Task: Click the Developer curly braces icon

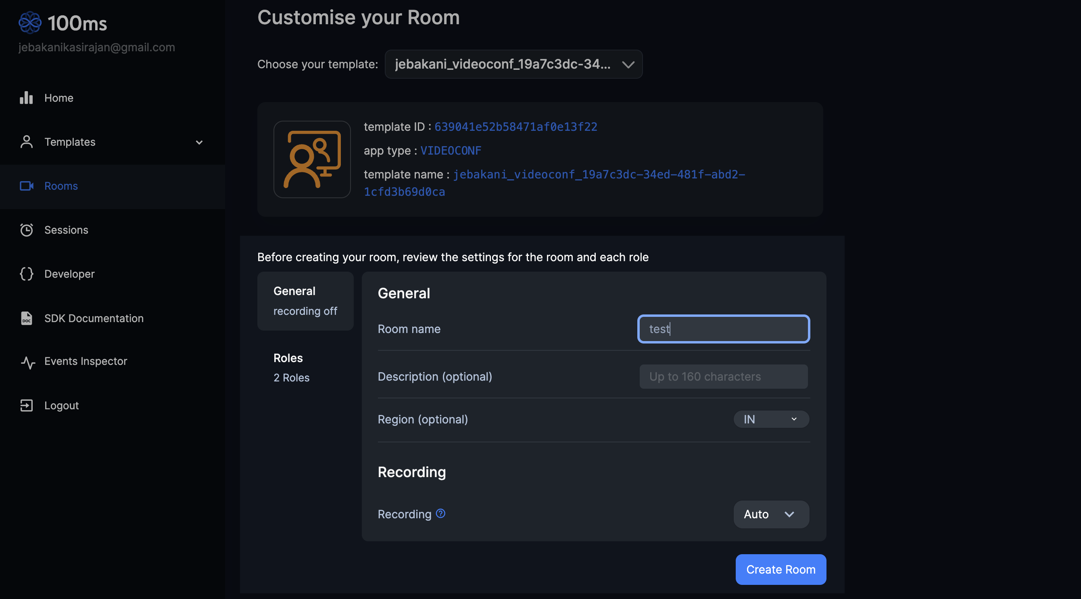Action: click(x=27, y=274)
